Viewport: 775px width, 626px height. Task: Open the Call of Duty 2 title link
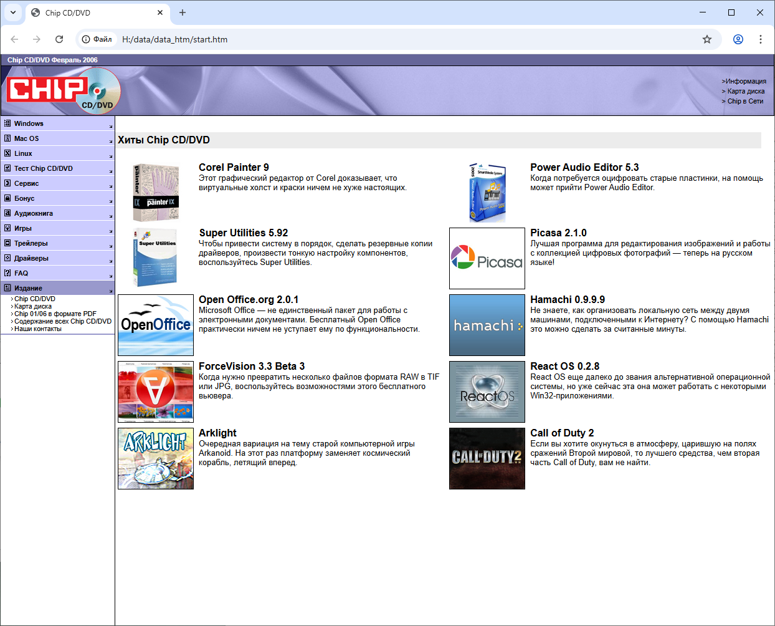562,433
